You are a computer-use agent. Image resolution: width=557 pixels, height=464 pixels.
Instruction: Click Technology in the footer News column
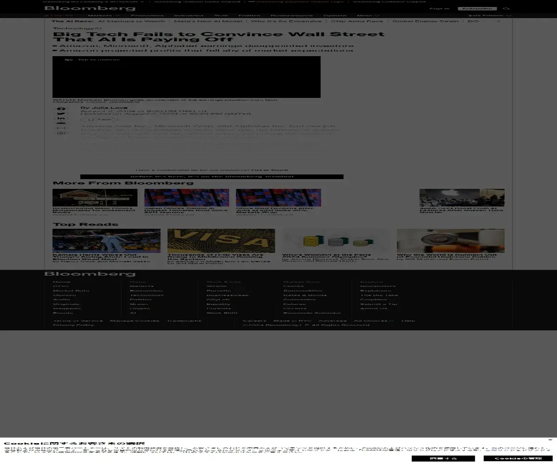pos(147,295)
